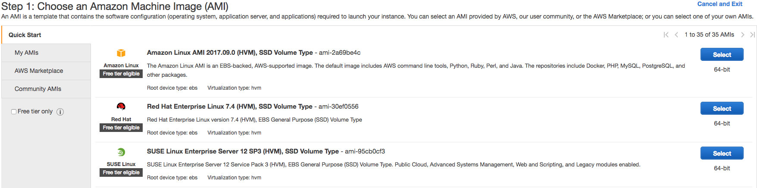Open the Quick Start tab
Screen dimensions: 757x188
tap(25, 35)
